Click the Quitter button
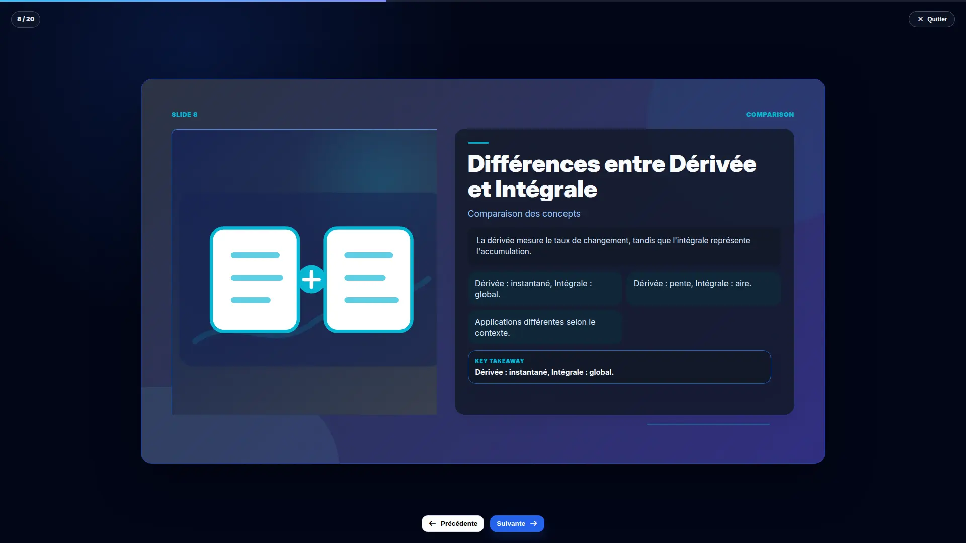The width and height of the screenshot is (966, 543). 931,19
